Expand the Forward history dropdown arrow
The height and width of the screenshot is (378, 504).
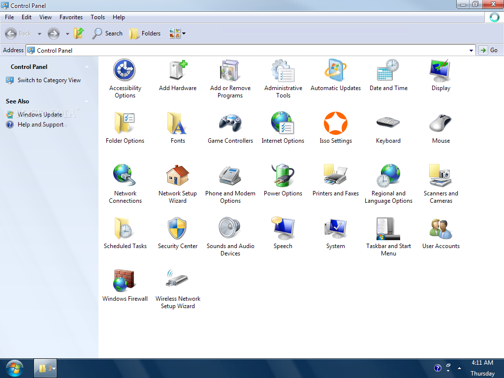(x=67, y=34)
